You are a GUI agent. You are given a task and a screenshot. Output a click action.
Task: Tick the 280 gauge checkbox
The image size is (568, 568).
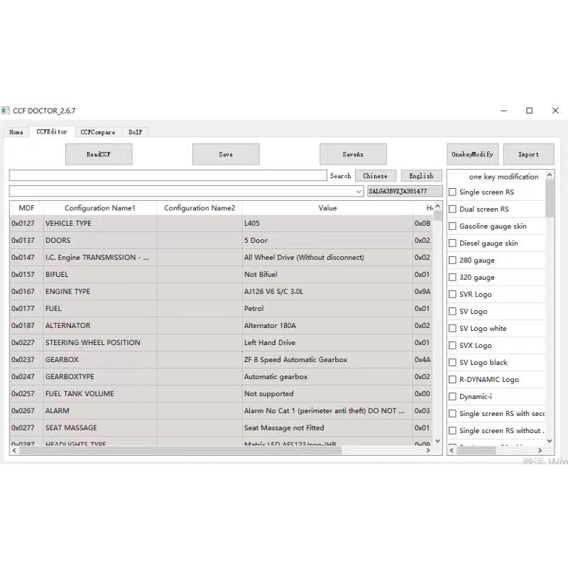(x=452, y=260)
